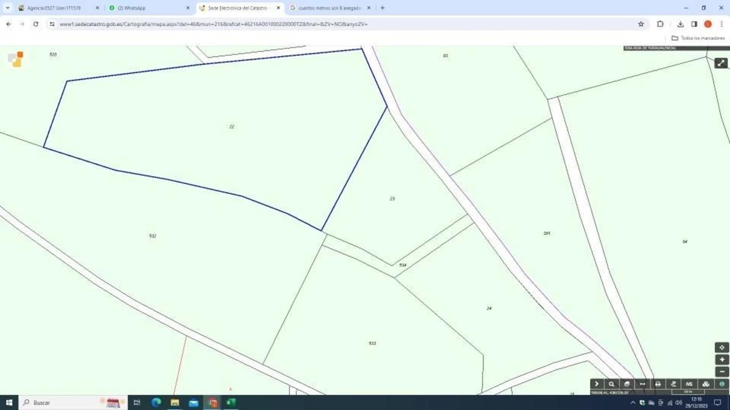The image size is (730, 410).
Task: Open the Todos los marcadores folder
Action: (x=698, y=38)
